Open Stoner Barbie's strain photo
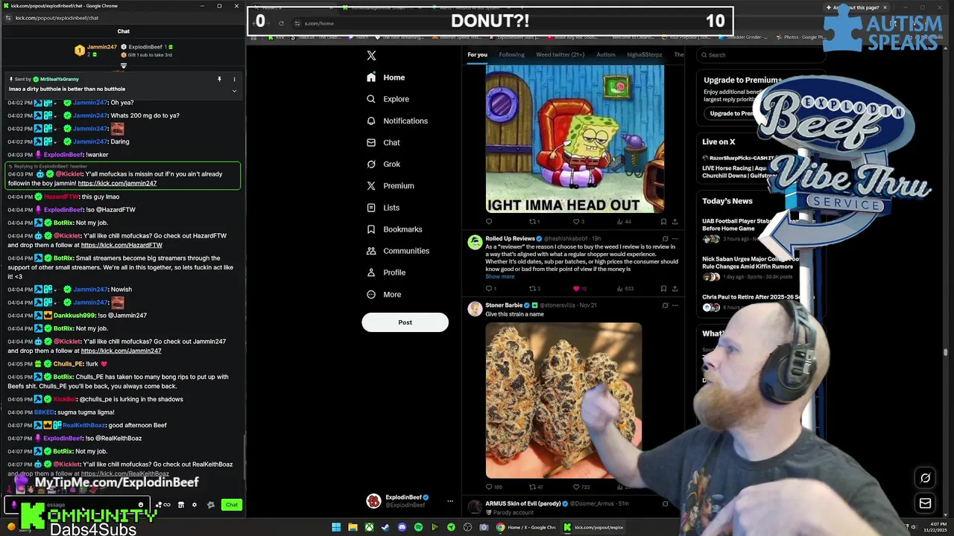Image resolution: width=954 pixels, height=536 pixels. click(563, 400)
